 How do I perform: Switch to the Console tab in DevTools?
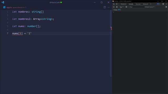click(131, 4)
